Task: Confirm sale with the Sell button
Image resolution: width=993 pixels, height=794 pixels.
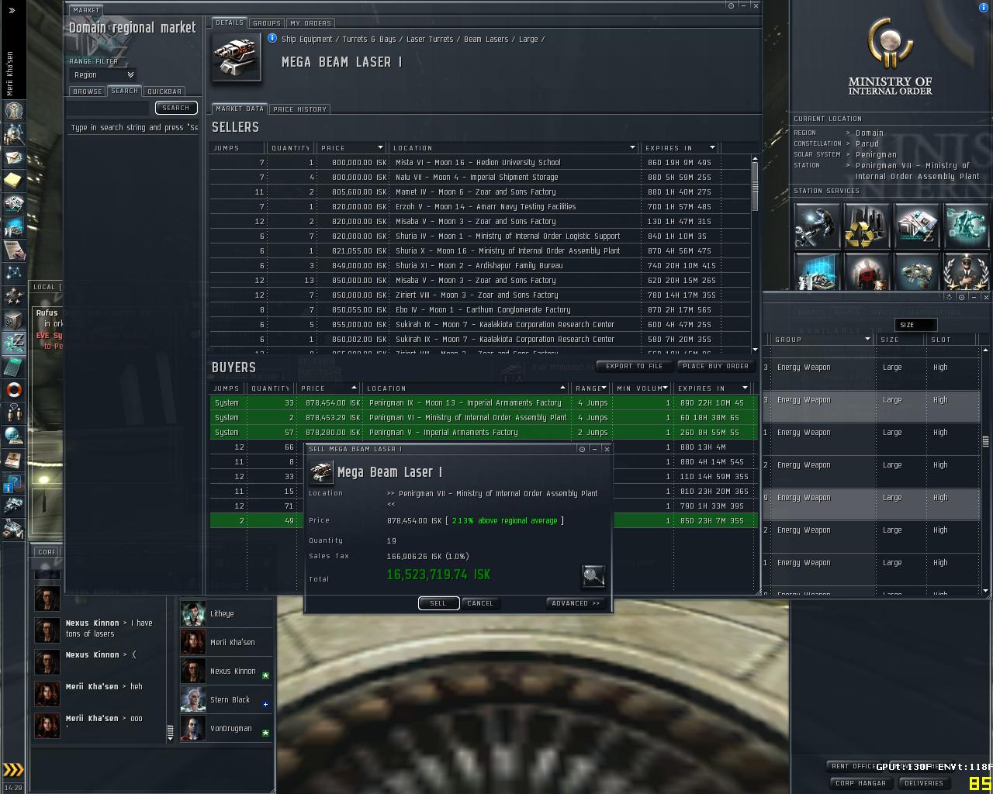Action: point(438,603)
